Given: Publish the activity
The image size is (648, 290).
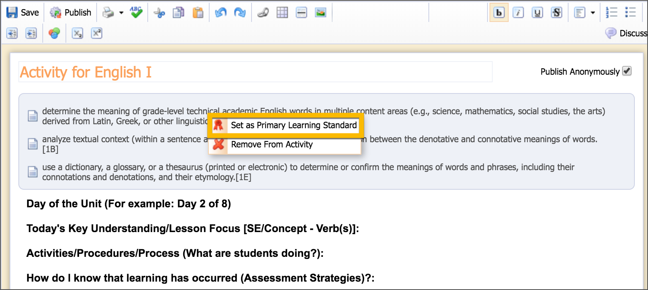Looking at the screenshot, I should click(x=71, y=13).
